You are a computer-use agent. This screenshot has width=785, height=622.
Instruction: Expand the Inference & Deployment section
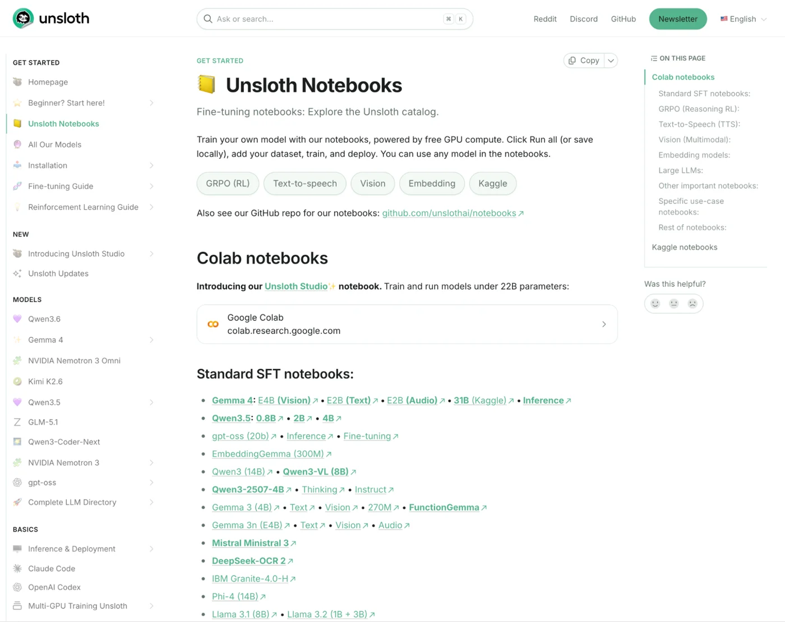pyautogui.click(x=151, y=549)
